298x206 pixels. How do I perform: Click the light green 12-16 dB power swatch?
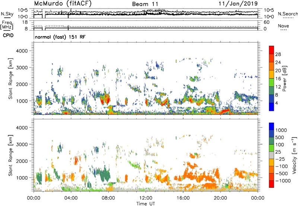coord(272,82)
